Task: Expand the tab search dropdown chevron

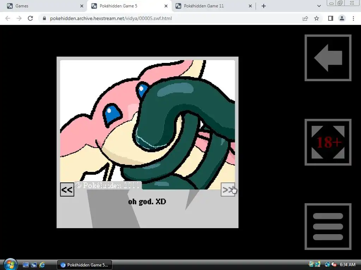Action: pyautogui.click(x=319, y=6)
